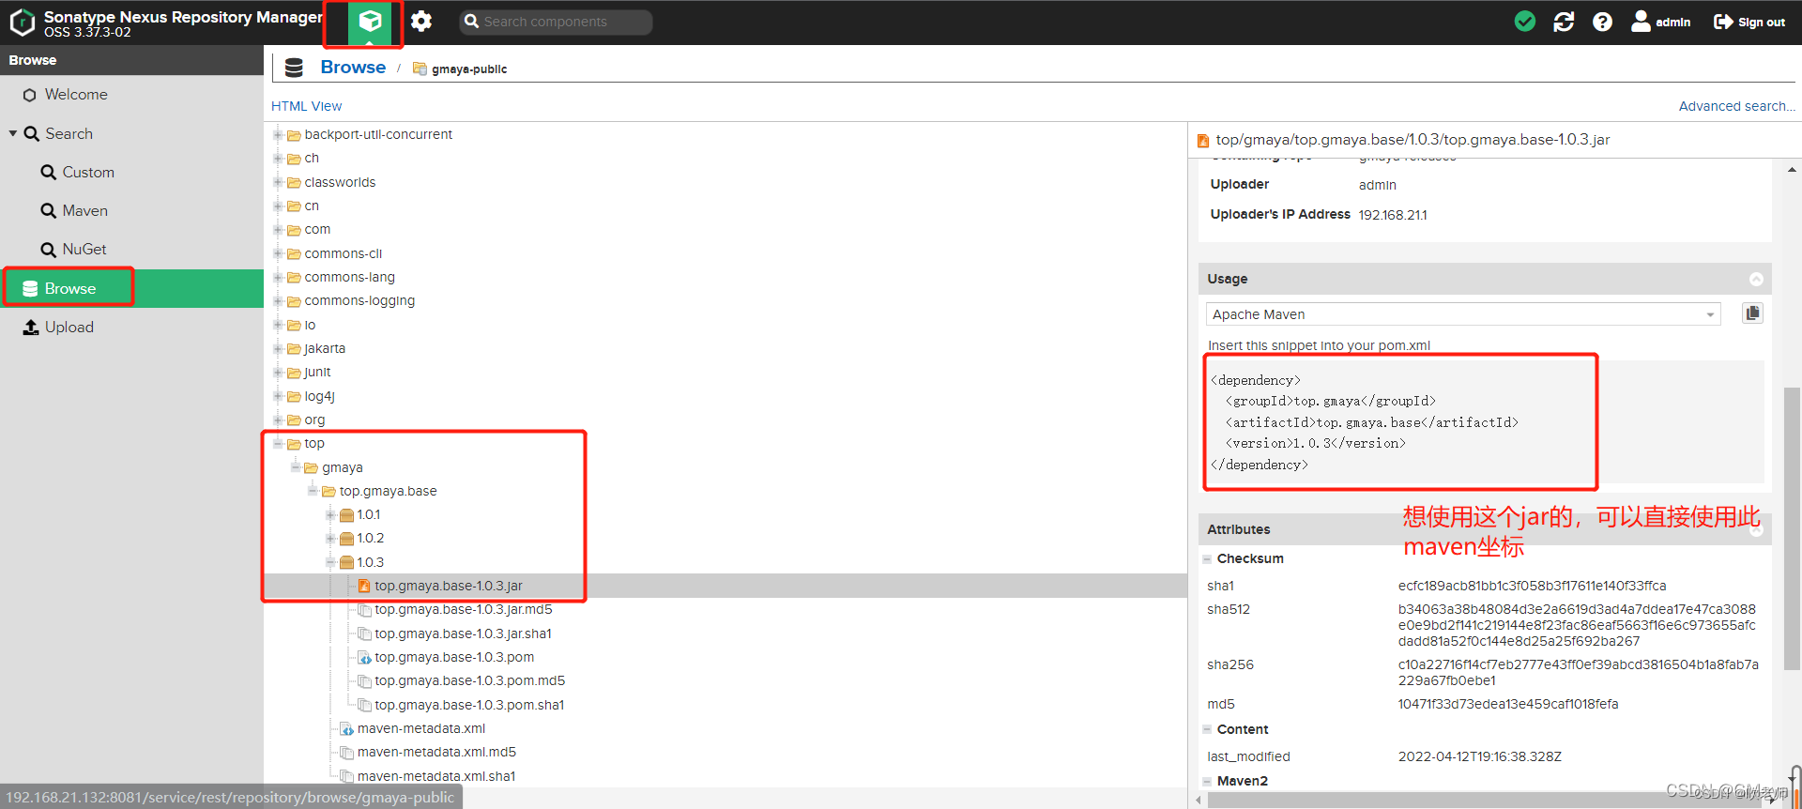
Task: Expand the log4j folder node
Action: 278,396
